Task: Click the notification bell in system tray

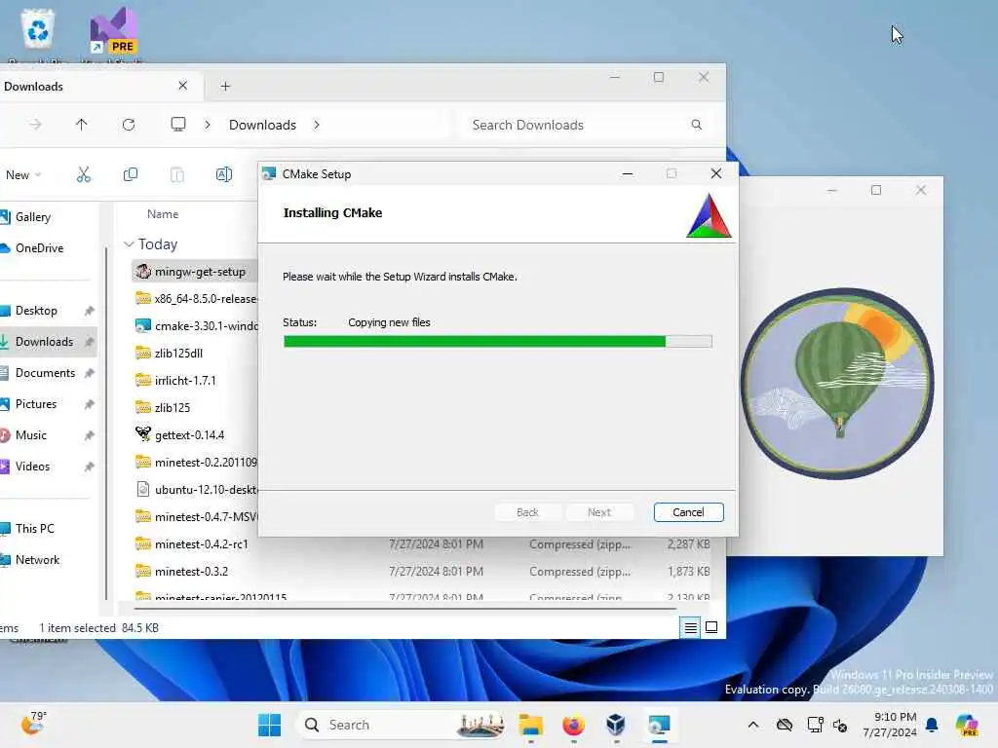Action: (x=932, y=725)
